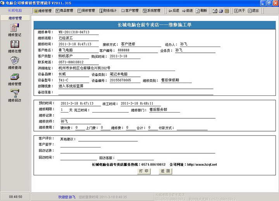Click the form title 长城电脑仓前专卖店——维修施工单
Screen dimensions: 279x201
(x=155, y=25)
